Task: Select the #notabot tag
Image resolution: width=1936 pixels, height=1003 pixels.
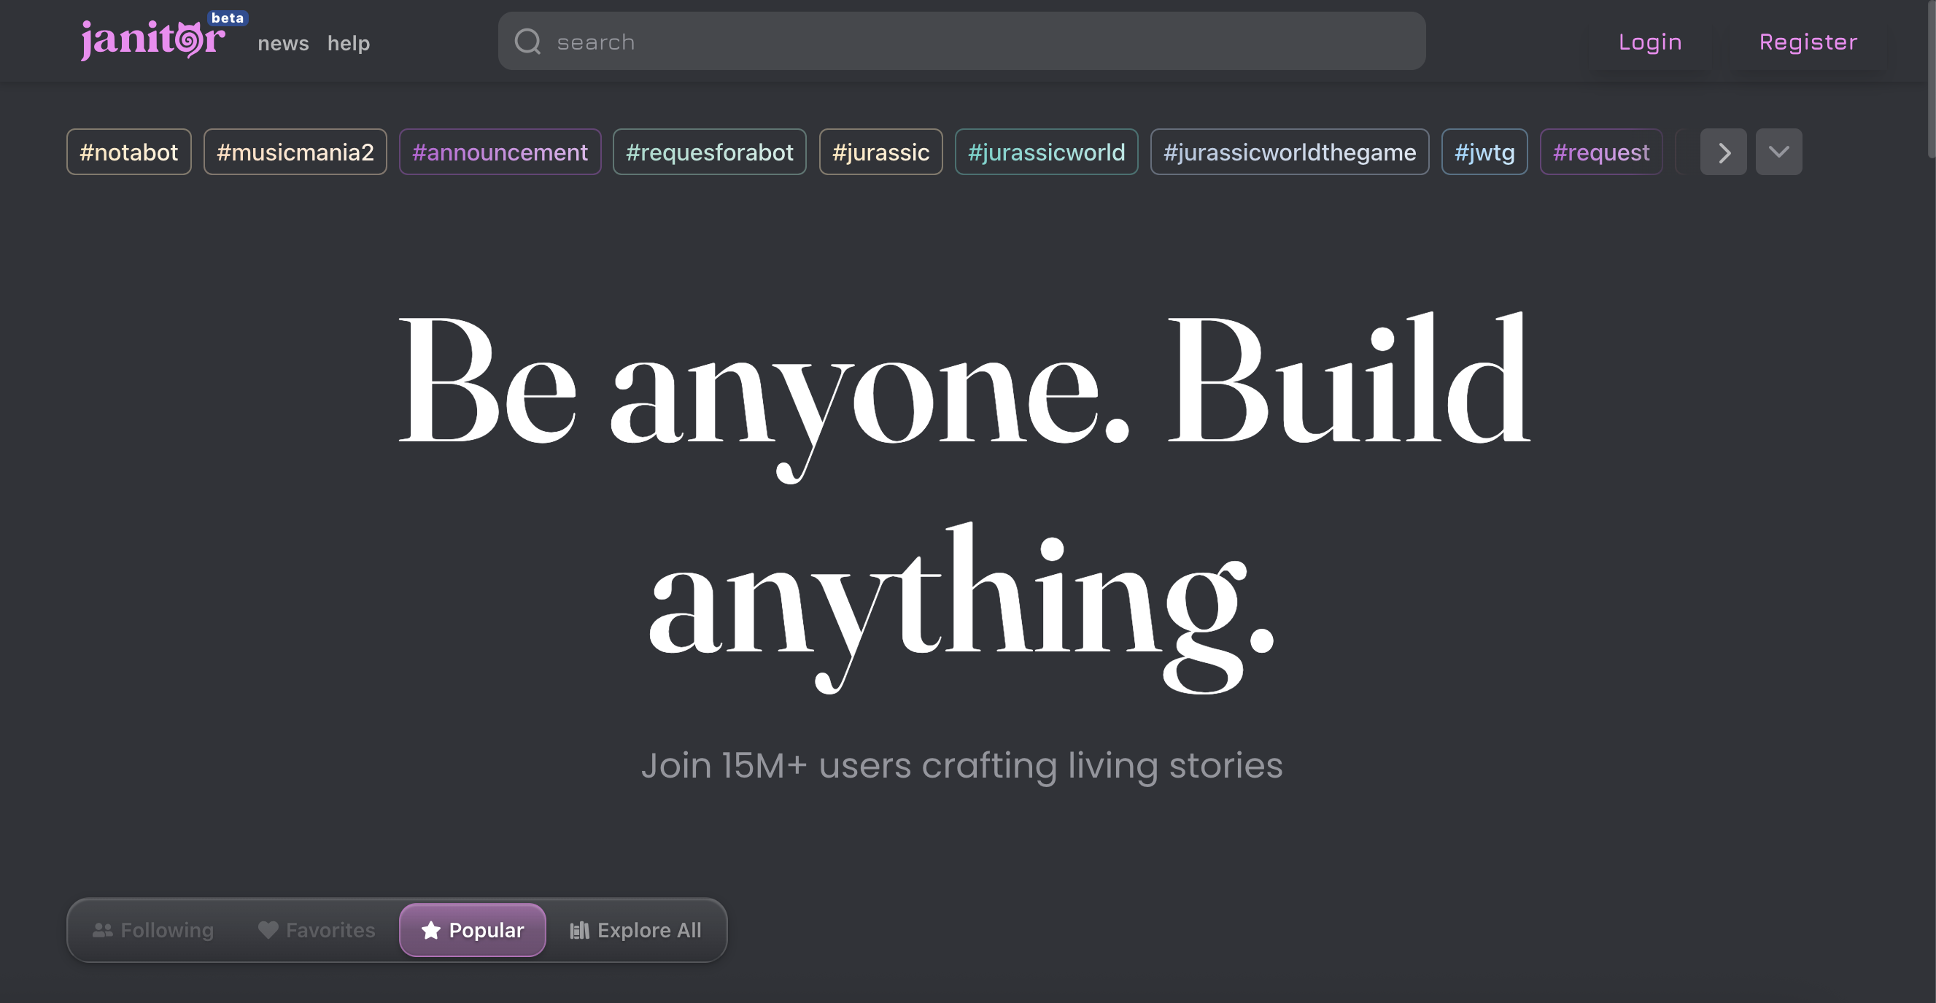Action: click(x=128, y=152)
